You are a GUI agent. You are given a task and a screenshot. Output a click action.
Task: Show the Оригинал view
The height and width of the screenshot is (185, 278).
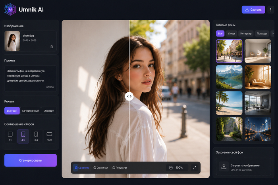(x=100, y=168)
